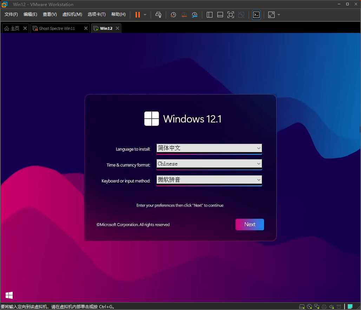Toggle the sidebar library panel view
Viewport: 361px width, 310px height.
(210, 15)
